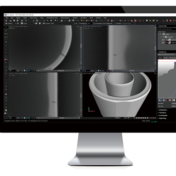The height and width of the screenshot is (176, 176).
Task: Click the Scene Tree search field
Action: pyautogui.click(x=167, y=29)
